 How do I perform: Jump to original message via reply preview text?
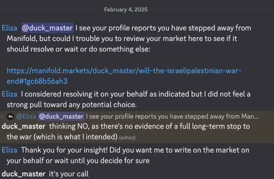coord(173,116)
